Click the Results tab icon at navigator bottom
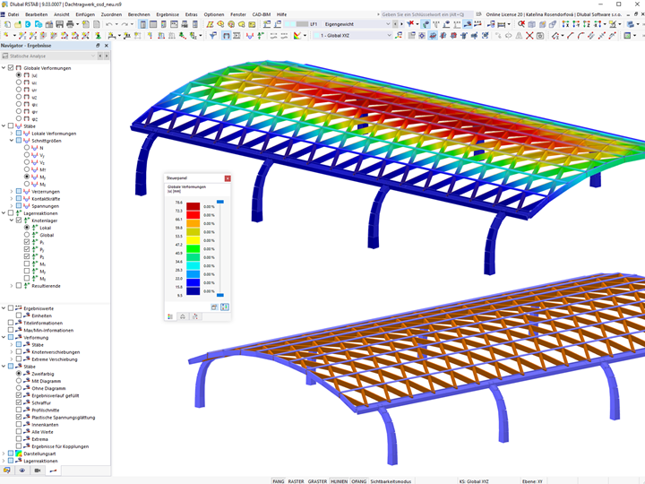645x484 pixels. pyautogui.click(x=53, y=470)
